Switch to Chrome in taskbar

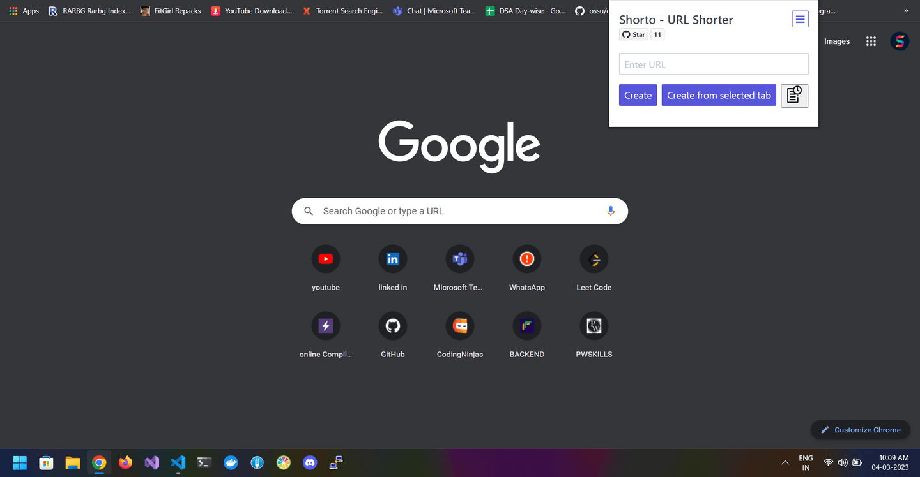tap(99, 462)
